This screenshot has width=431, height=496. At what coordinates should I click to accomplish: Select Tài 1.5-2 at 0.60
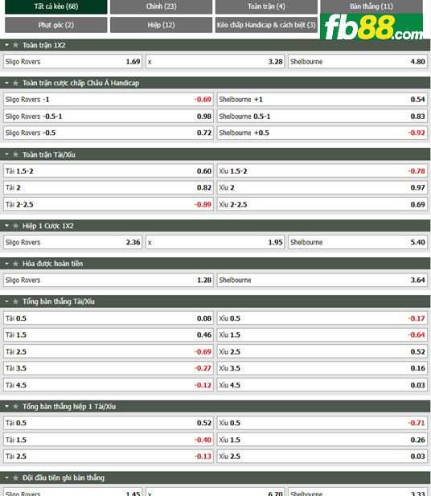click(109, 171)
